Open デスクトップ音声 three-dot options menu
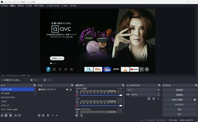Image resolution: width=198 pixels, height=122 pixels. pyautogui.click(x=77, y=91)
